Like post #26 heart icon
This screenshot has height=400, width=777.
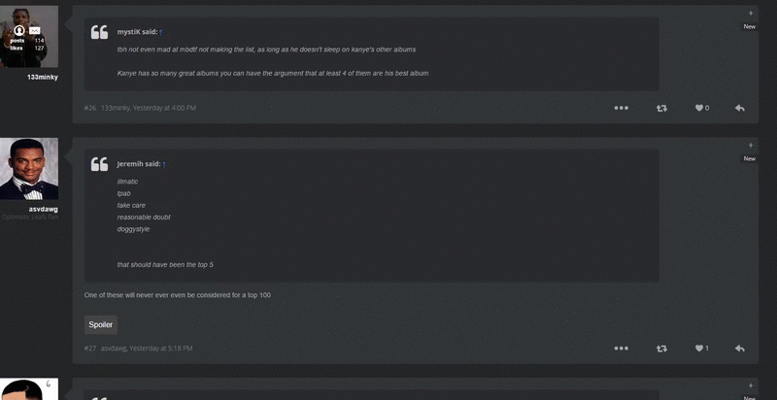(698, 108)
